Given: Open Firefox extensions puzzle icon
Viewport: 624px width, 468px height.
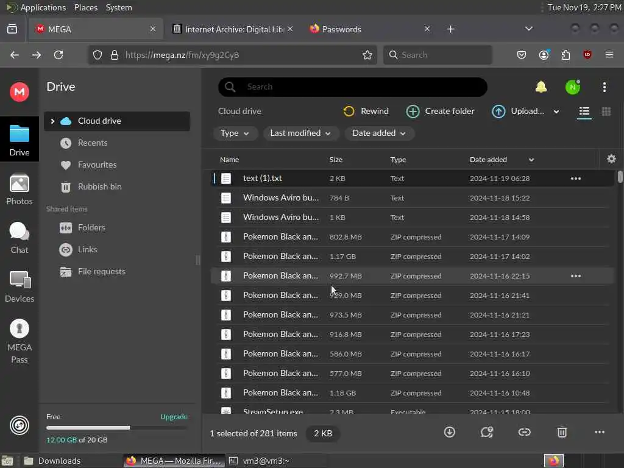Looking at the screenshot, I should [x=565, y=55].
